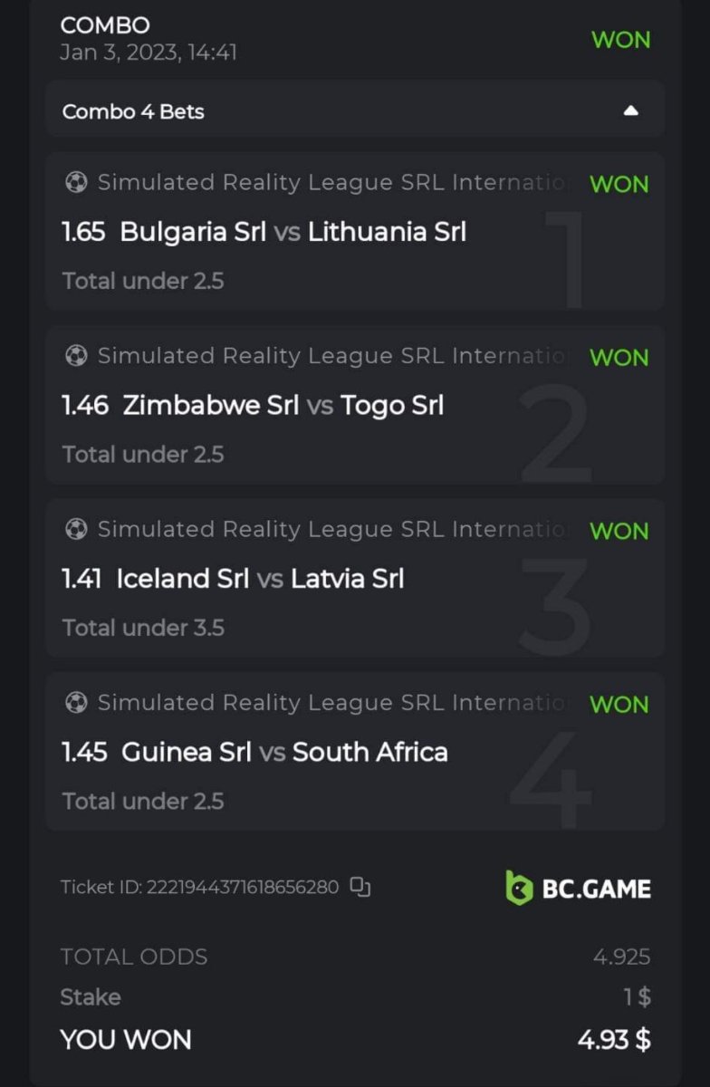The image size is (710, 1087).
Task: Open Bulgaria Srl vs Lithuania Srl match
Action: coord(293,232)
